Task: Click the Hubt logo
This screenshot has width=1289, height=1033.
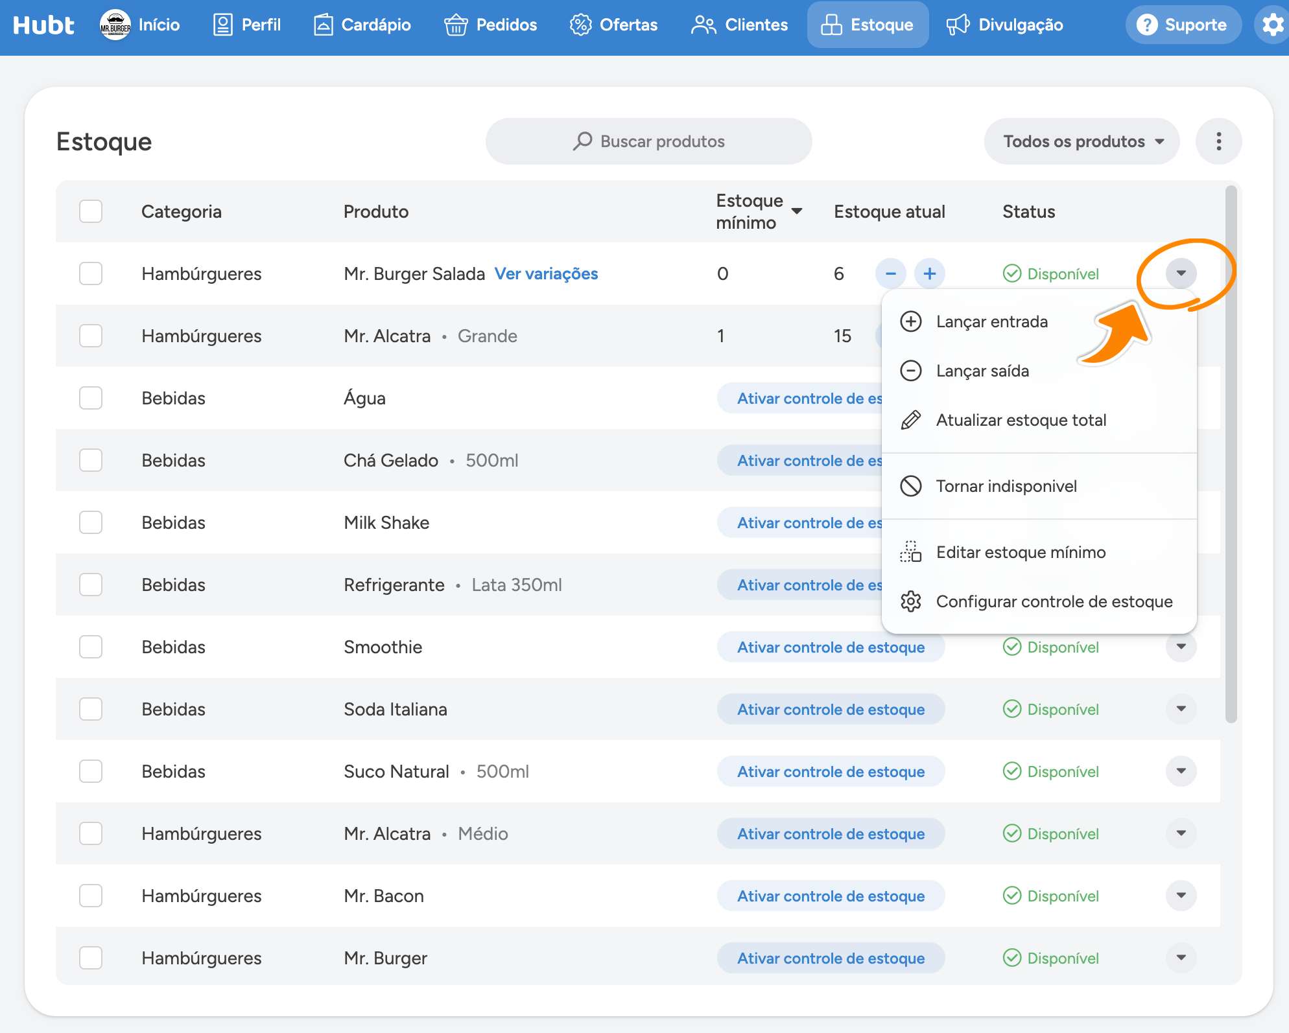Action: [43, 25]
